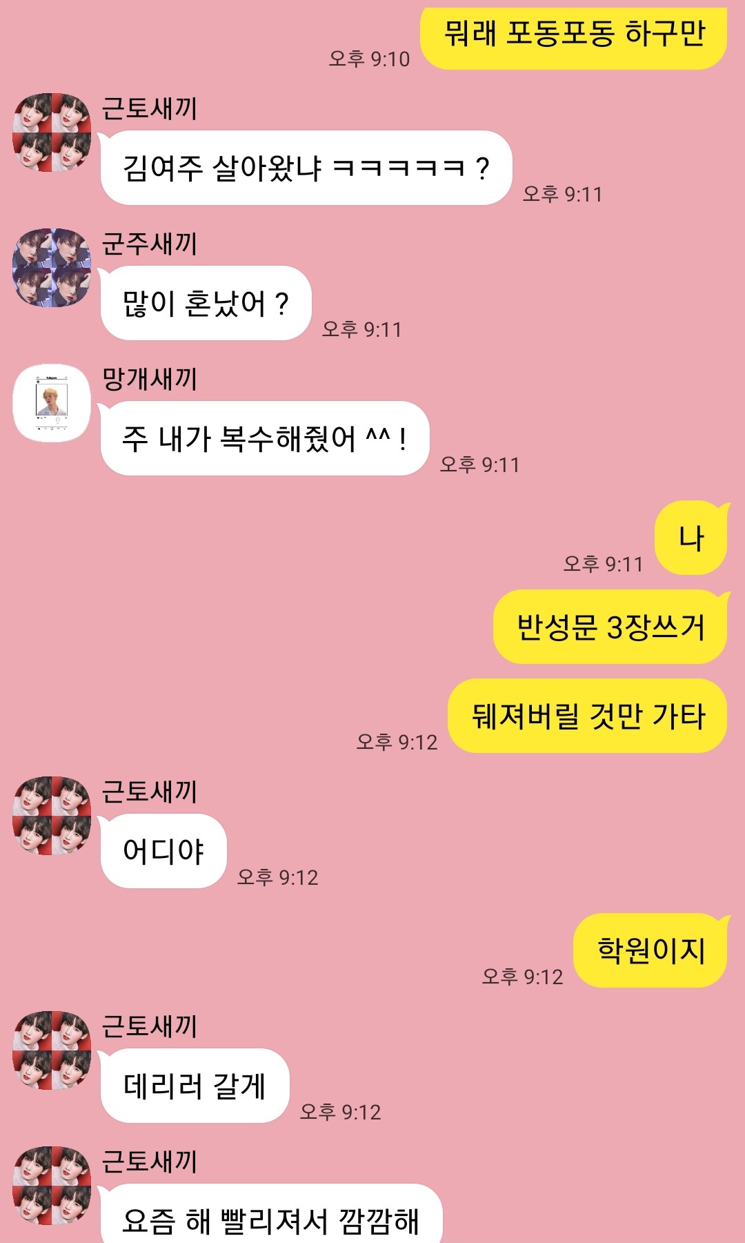This screenshot has height=1243, width=745.
Task: Open 근토새끼's profile picture above 김여주 message
Action: [x=52, y=132]
